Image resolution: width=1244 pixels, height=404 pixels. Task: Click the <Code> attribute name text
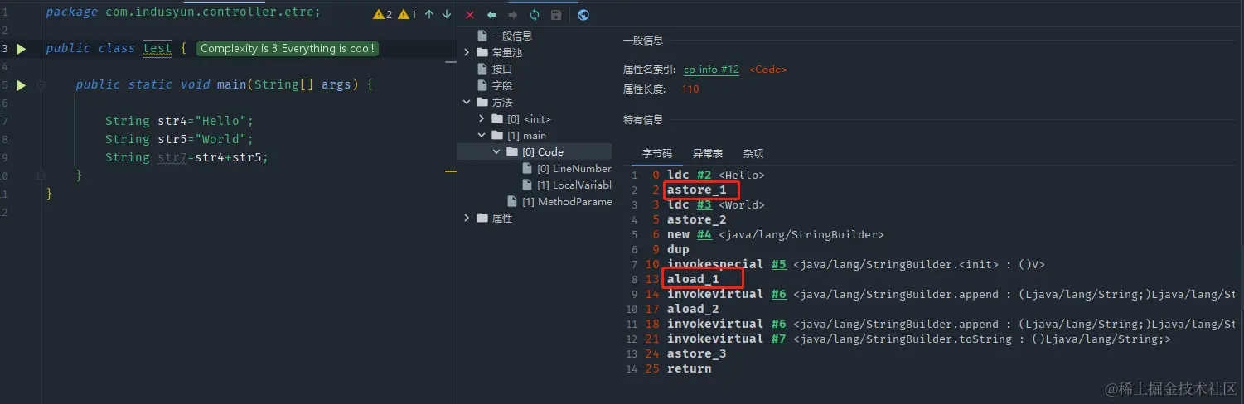coord(768,70)
